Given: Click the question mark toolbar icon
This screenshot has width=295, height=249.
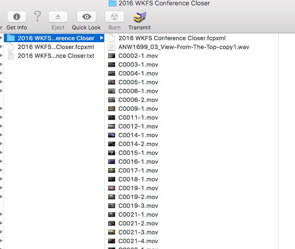Looking at the screenshot, I should (x=37, y=16).
